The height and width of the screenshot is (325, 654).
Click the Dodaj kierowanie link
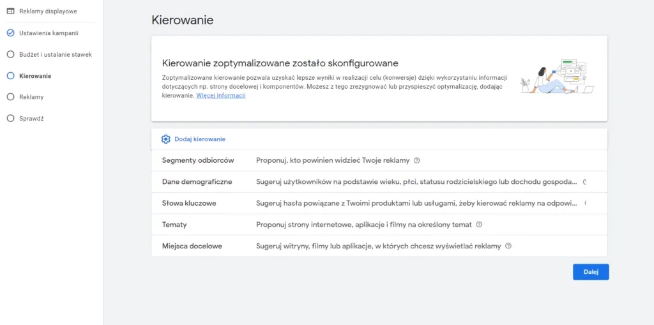pos(200,139)
